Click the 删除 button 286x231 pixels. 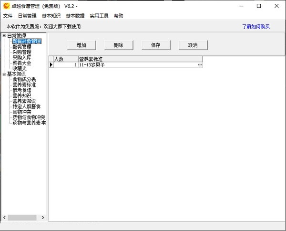point(118,45)
